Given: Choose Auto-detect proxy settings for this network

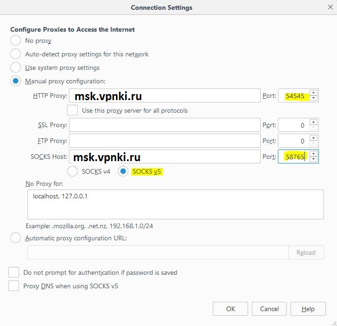Looking at the screenshot, I should [x=15, y=54].
